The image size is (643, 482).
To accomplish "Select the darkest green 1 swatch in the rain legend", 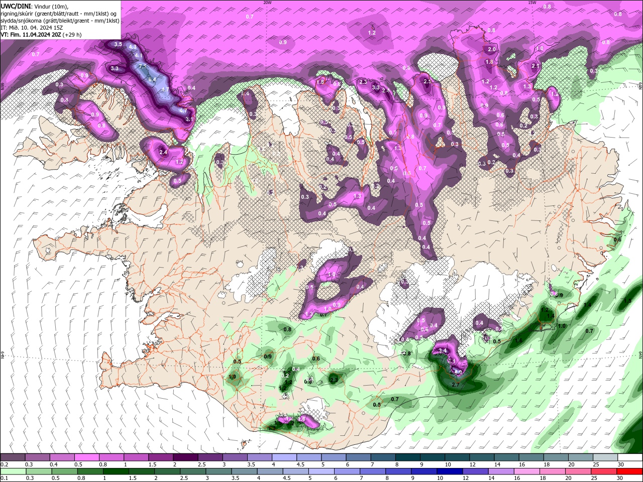I will click(116, 471).
